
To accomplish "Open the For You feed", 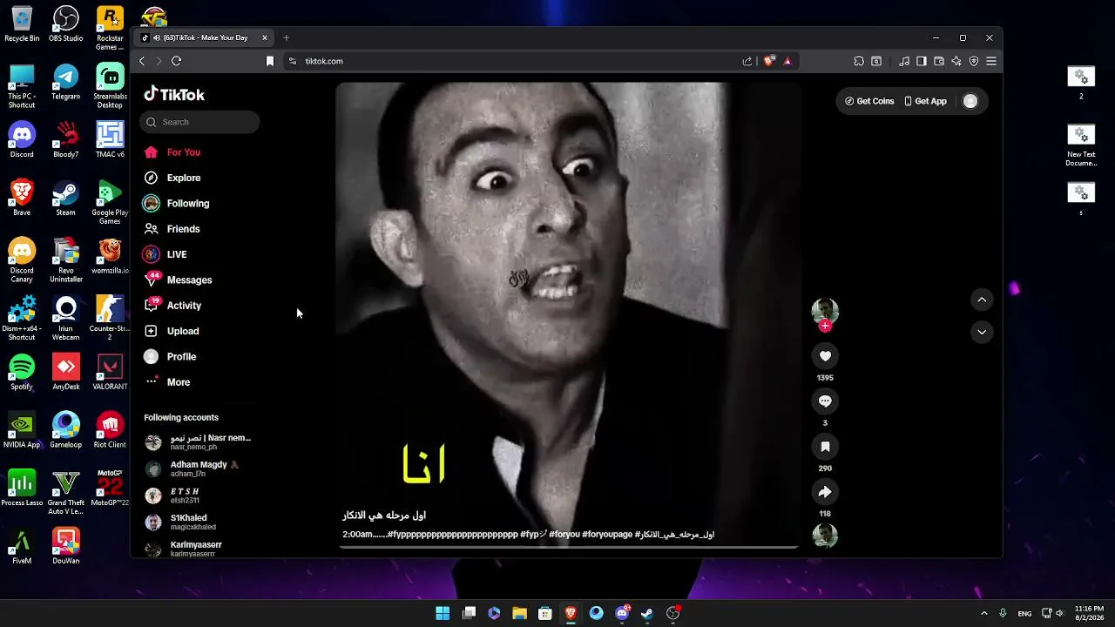I will [172, 152].
